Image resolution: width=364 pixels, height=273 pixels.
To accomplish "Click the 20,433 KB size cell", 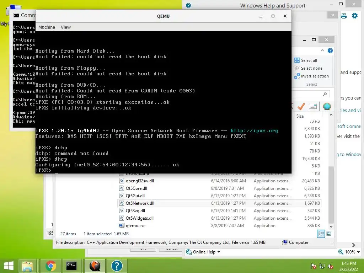I will (311, 181).
